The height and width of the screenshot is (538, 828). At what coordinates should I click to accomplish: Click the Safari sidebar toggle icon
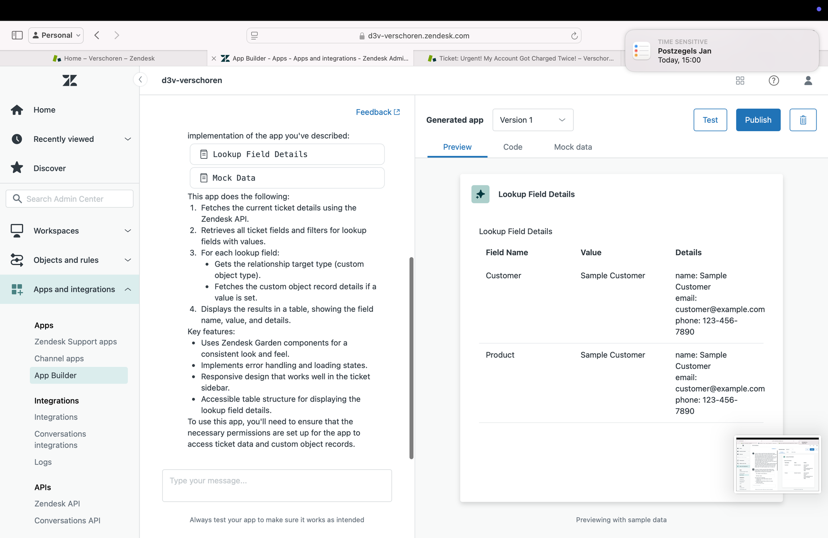(17, 35)
